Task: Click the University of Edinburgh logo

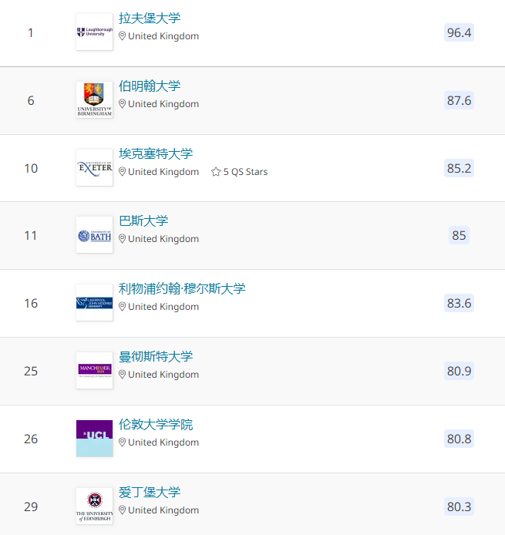Action: pos(94,506)
